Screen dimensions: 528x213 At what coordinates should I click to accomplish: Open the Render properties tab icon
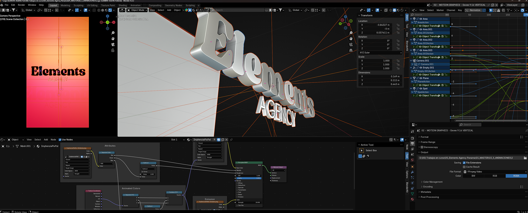point(412,138)
